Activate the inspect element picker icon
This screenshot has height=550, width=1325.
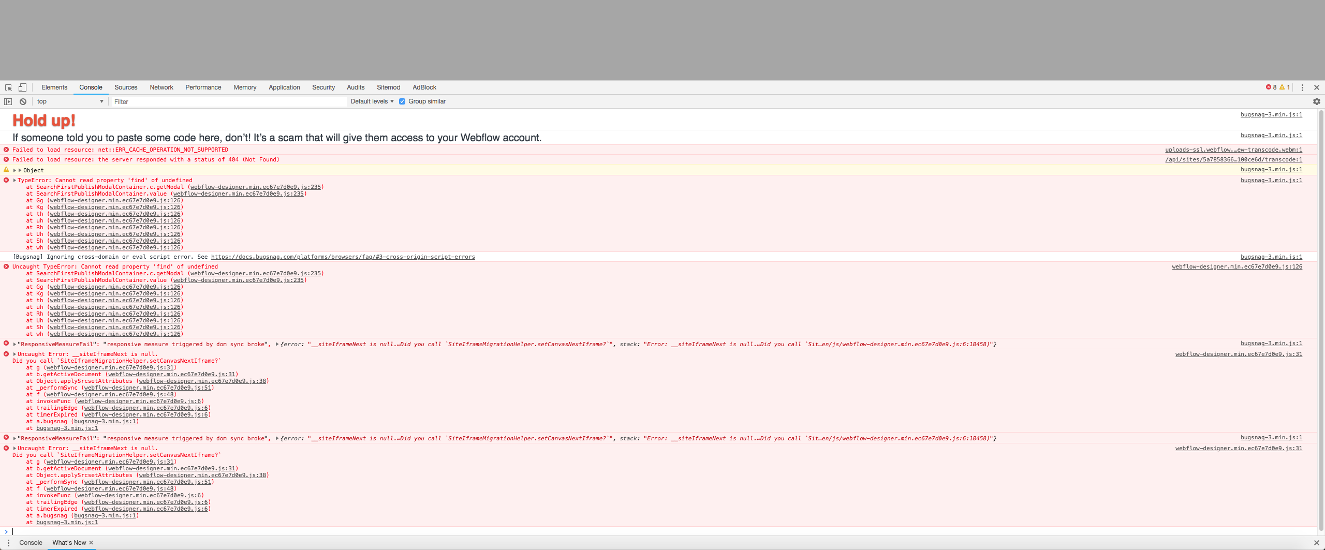point(8,87)
